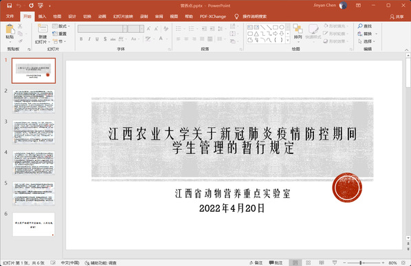Open the Insert ribbon tab
The height and width of the screenshot is (266, 411).
coord(42,16)
